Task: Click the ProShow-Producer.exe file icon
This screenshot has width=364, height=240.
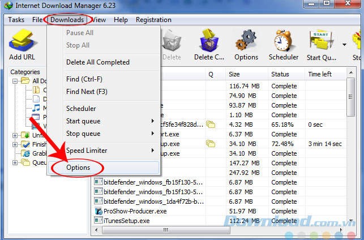Action: (99, 211)
